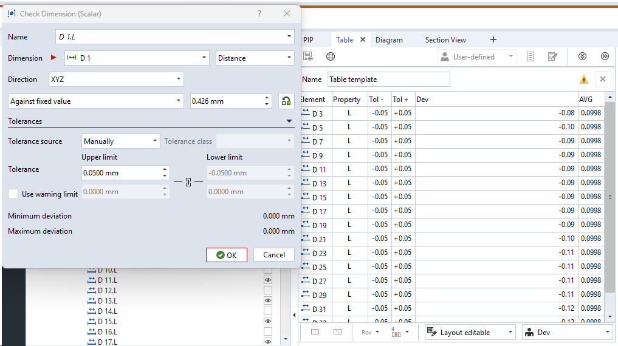Click the help question mark in dialog
This screenshot has height=346, width=618.
click(x=259, y=13)
